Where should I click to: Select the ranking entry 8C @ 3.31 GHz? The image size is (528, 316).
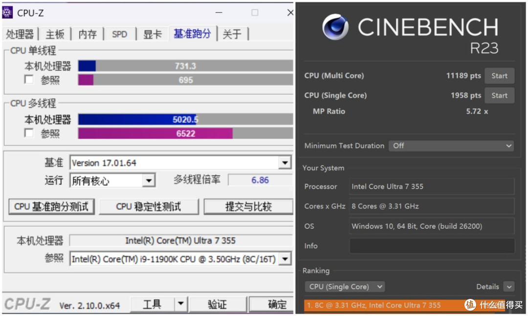(404, 305)
